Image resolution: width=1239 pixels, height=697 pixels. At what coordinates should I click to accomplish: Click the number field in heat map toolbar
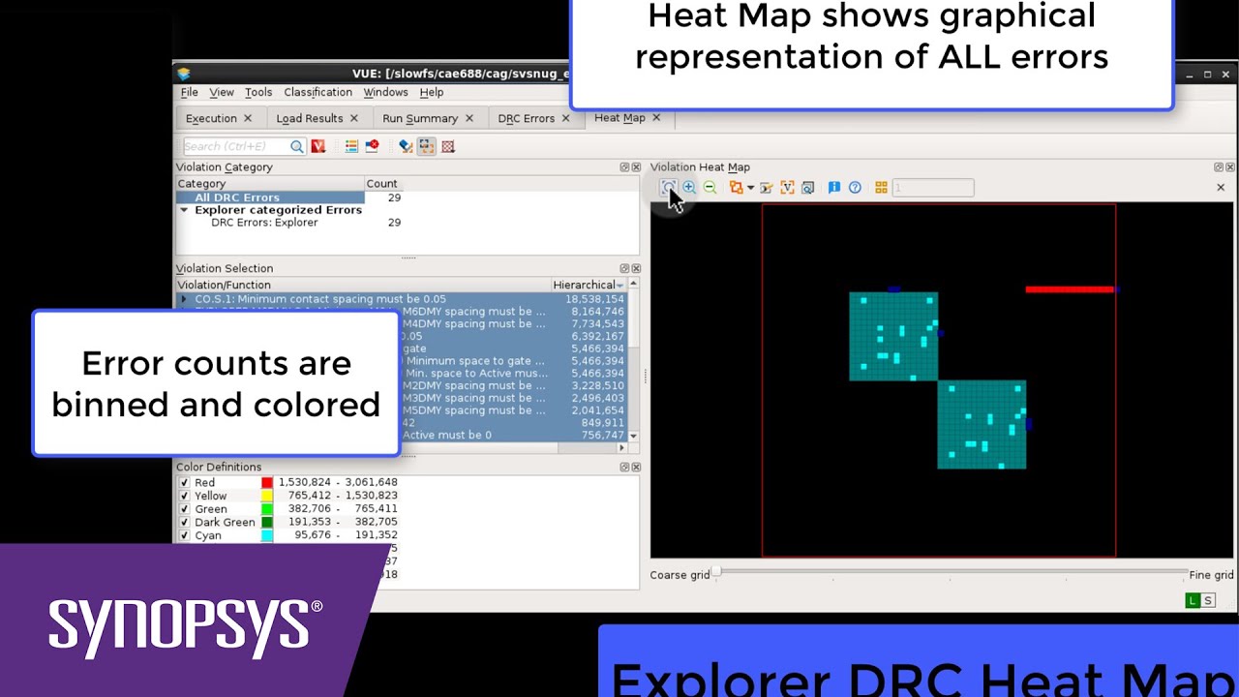[933, 188]
